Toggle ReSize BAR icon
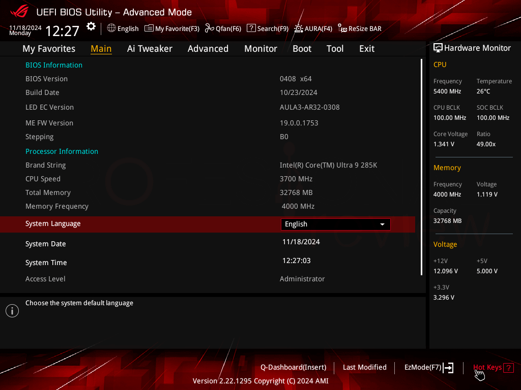The image size is (521, 390). 342,28
